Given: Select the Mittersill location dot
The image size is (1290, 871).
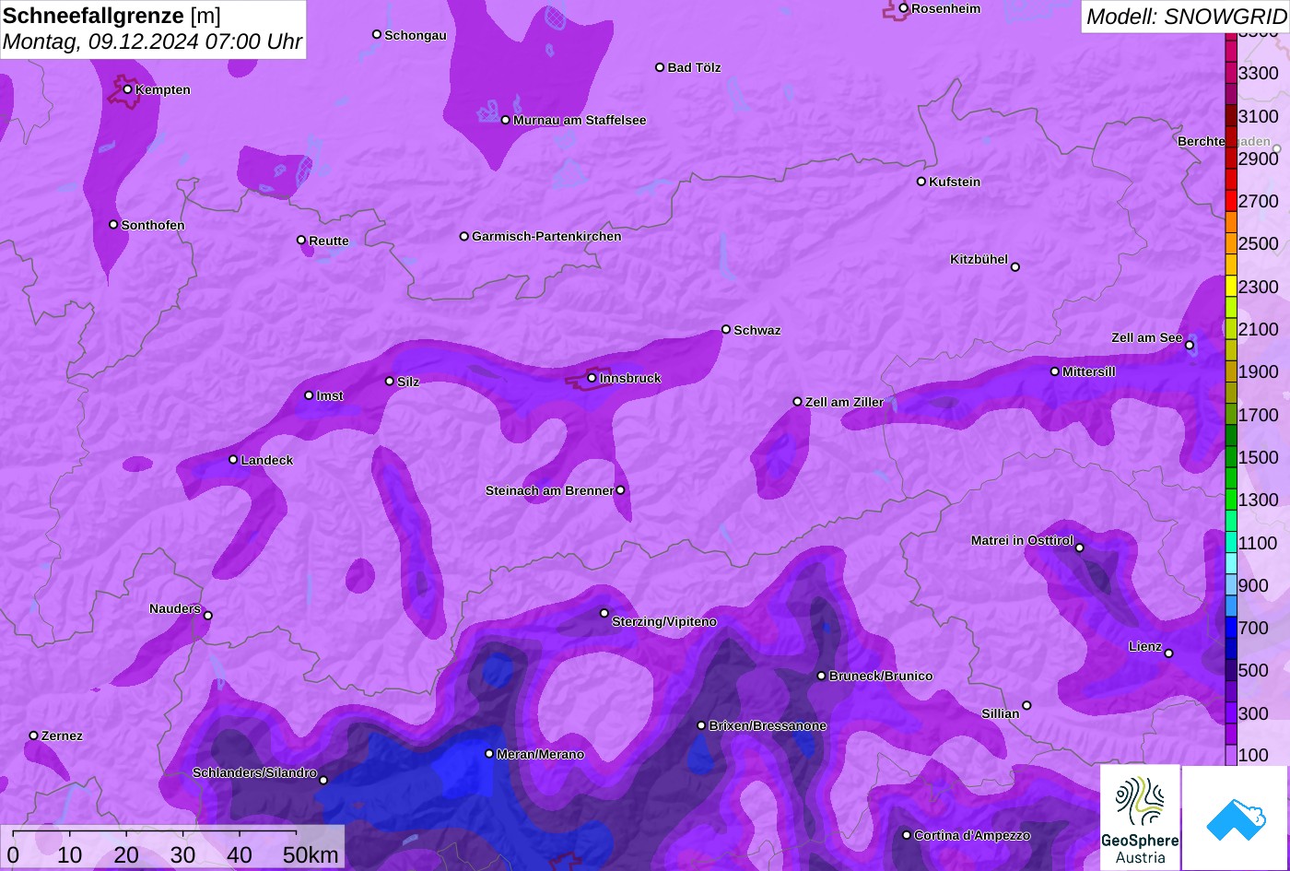Looking at the screenshot, I should click(1055, 371).
